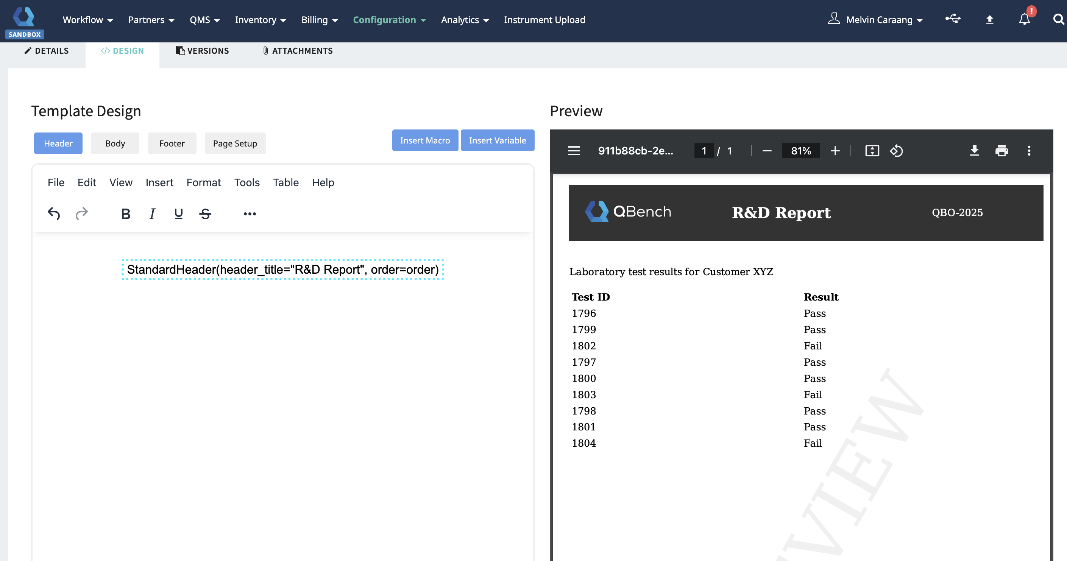This screenshot has height=561, width=1067.
Task: Print the preview document
Action: 1001,151
